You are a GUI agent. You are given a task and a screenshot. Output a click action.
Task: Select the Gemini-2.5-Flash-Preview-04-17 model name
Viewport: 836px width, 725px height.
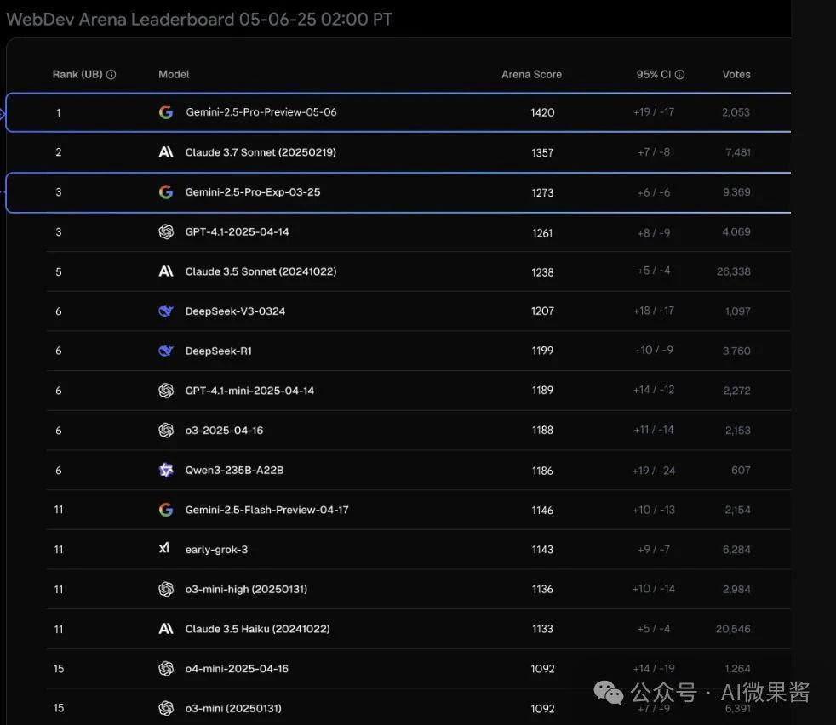(x=267, y=510)
